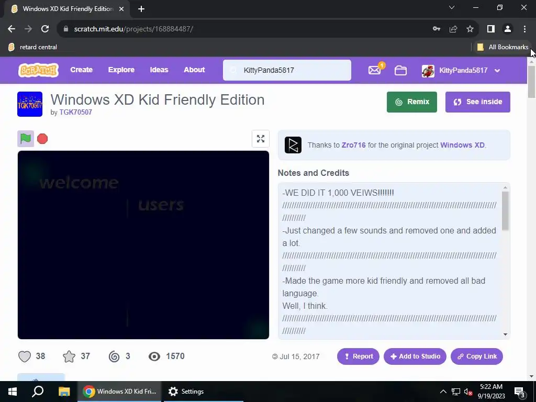Open the Create menu item
The image size is (536, 402).
click(x=81, y=70)
